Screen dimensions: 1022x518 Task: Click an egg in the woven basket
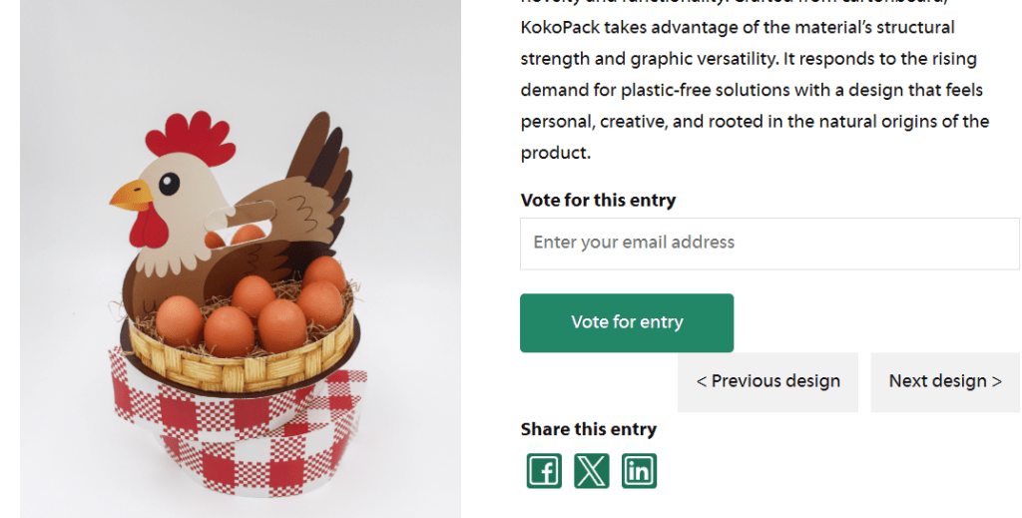coord(230,329)
